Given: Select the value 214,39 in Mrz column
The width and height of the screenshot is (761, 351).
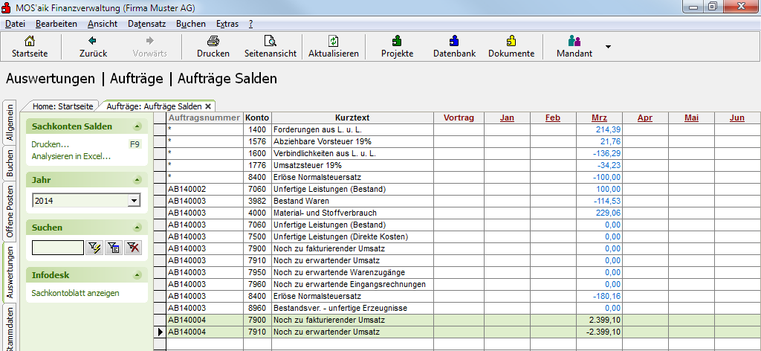Looking at the screenshot, I should 600,129.
